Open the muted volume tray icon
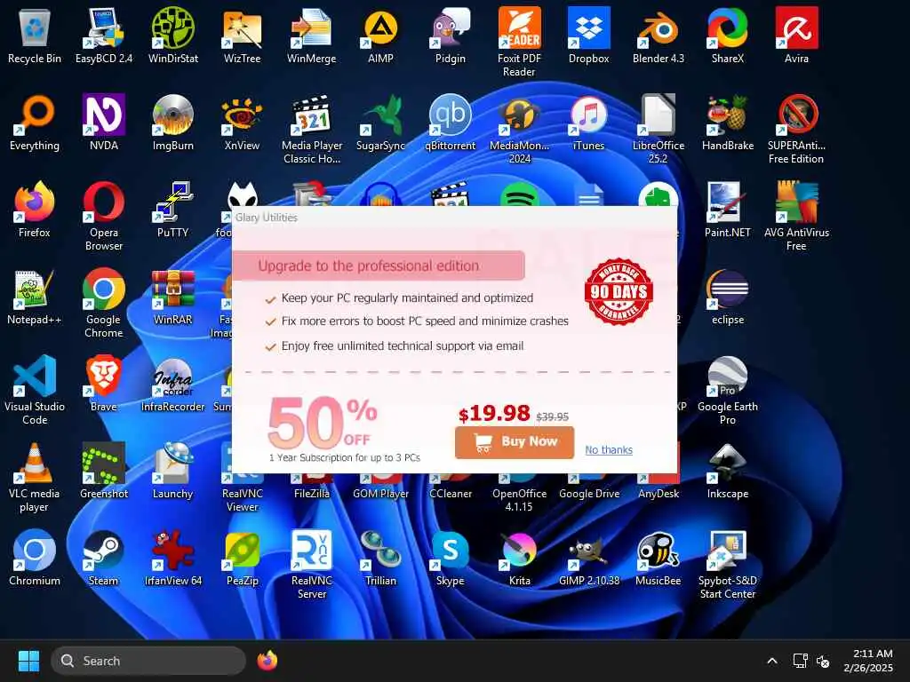This screenshot has width=910, height=682. tap(822, 661)
